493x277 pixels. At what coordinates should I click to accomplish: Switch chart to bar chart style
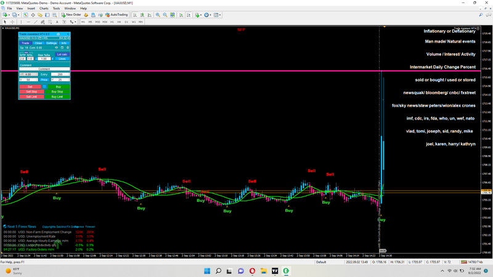[x=135, y=15]
